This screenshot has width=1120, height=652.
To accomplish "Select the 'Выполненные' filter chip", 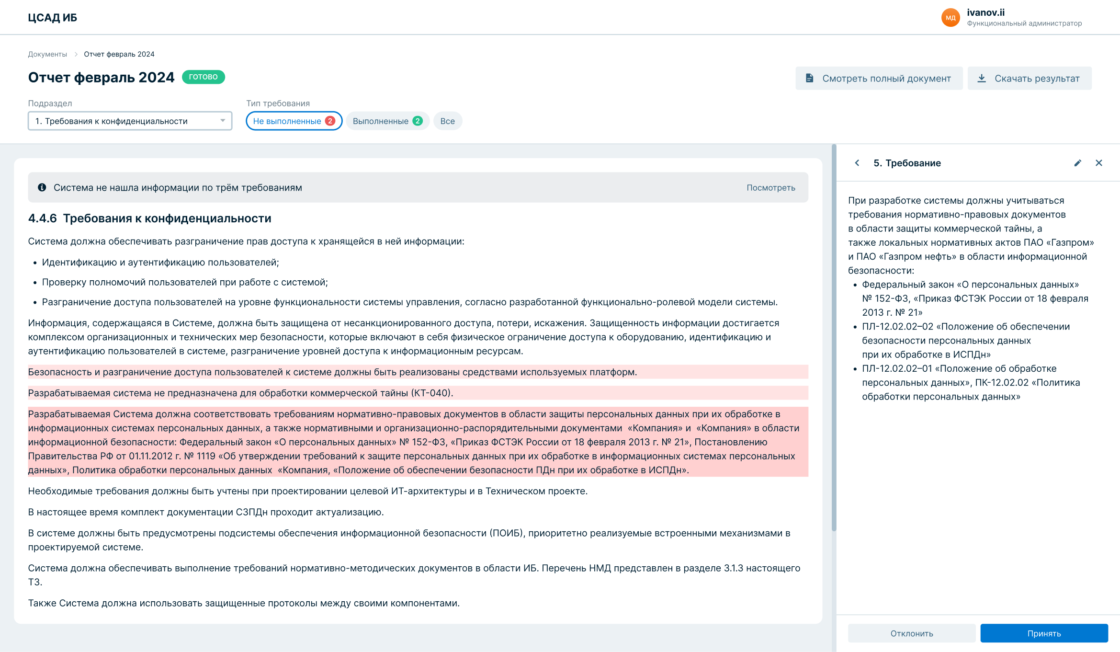I will click(x=387, y=121).
